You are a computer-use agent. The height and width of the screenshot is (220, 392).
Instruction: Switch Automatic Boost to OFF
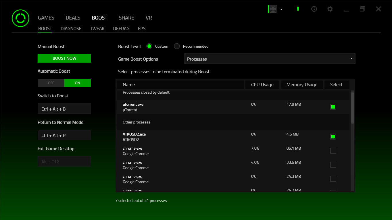(x=51, y=83)
